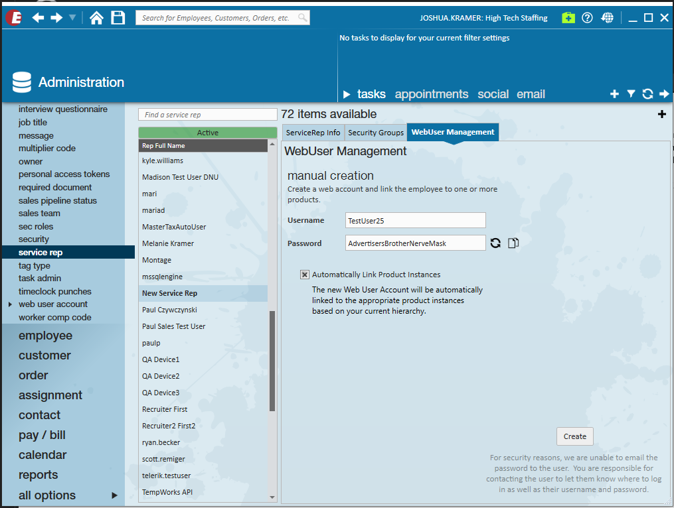The height and width of the screenshot is (508, 674).
Task: Expand the tasks panel play arrow
Action: 347,94
